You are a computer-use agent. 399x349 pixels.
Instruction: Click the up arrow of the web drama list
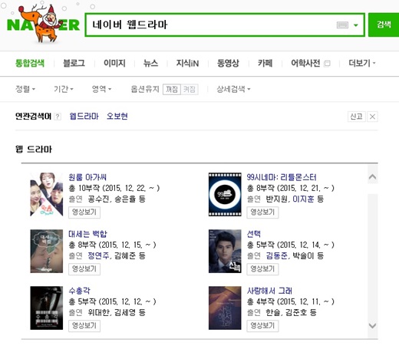(372, 176)
